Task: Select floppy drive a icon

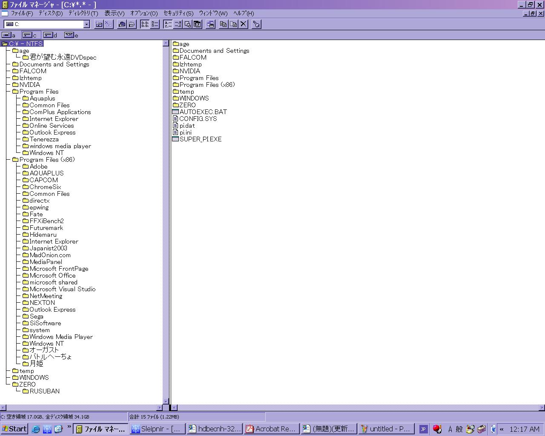Action: tap(9, 35)
